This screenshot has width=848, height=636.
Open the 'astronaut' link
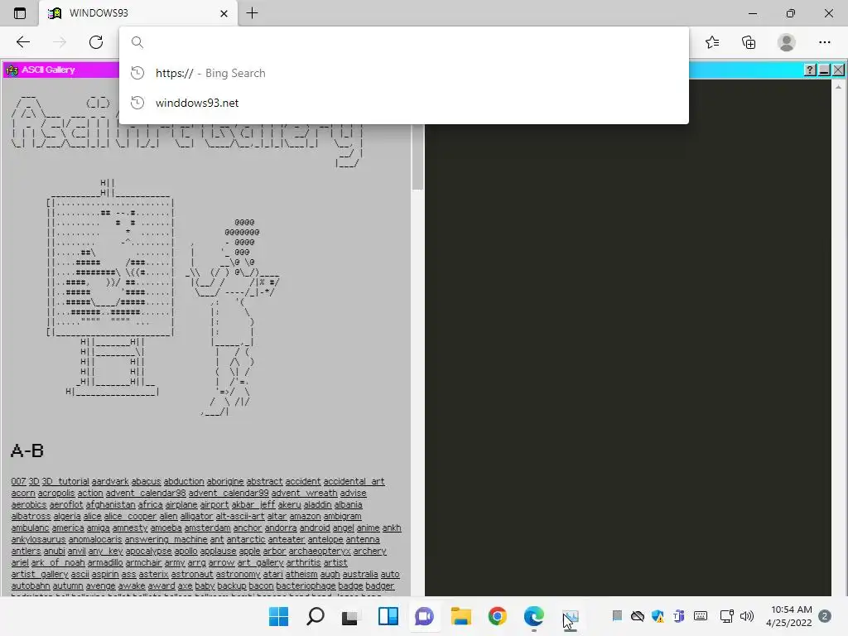point(192,575)
